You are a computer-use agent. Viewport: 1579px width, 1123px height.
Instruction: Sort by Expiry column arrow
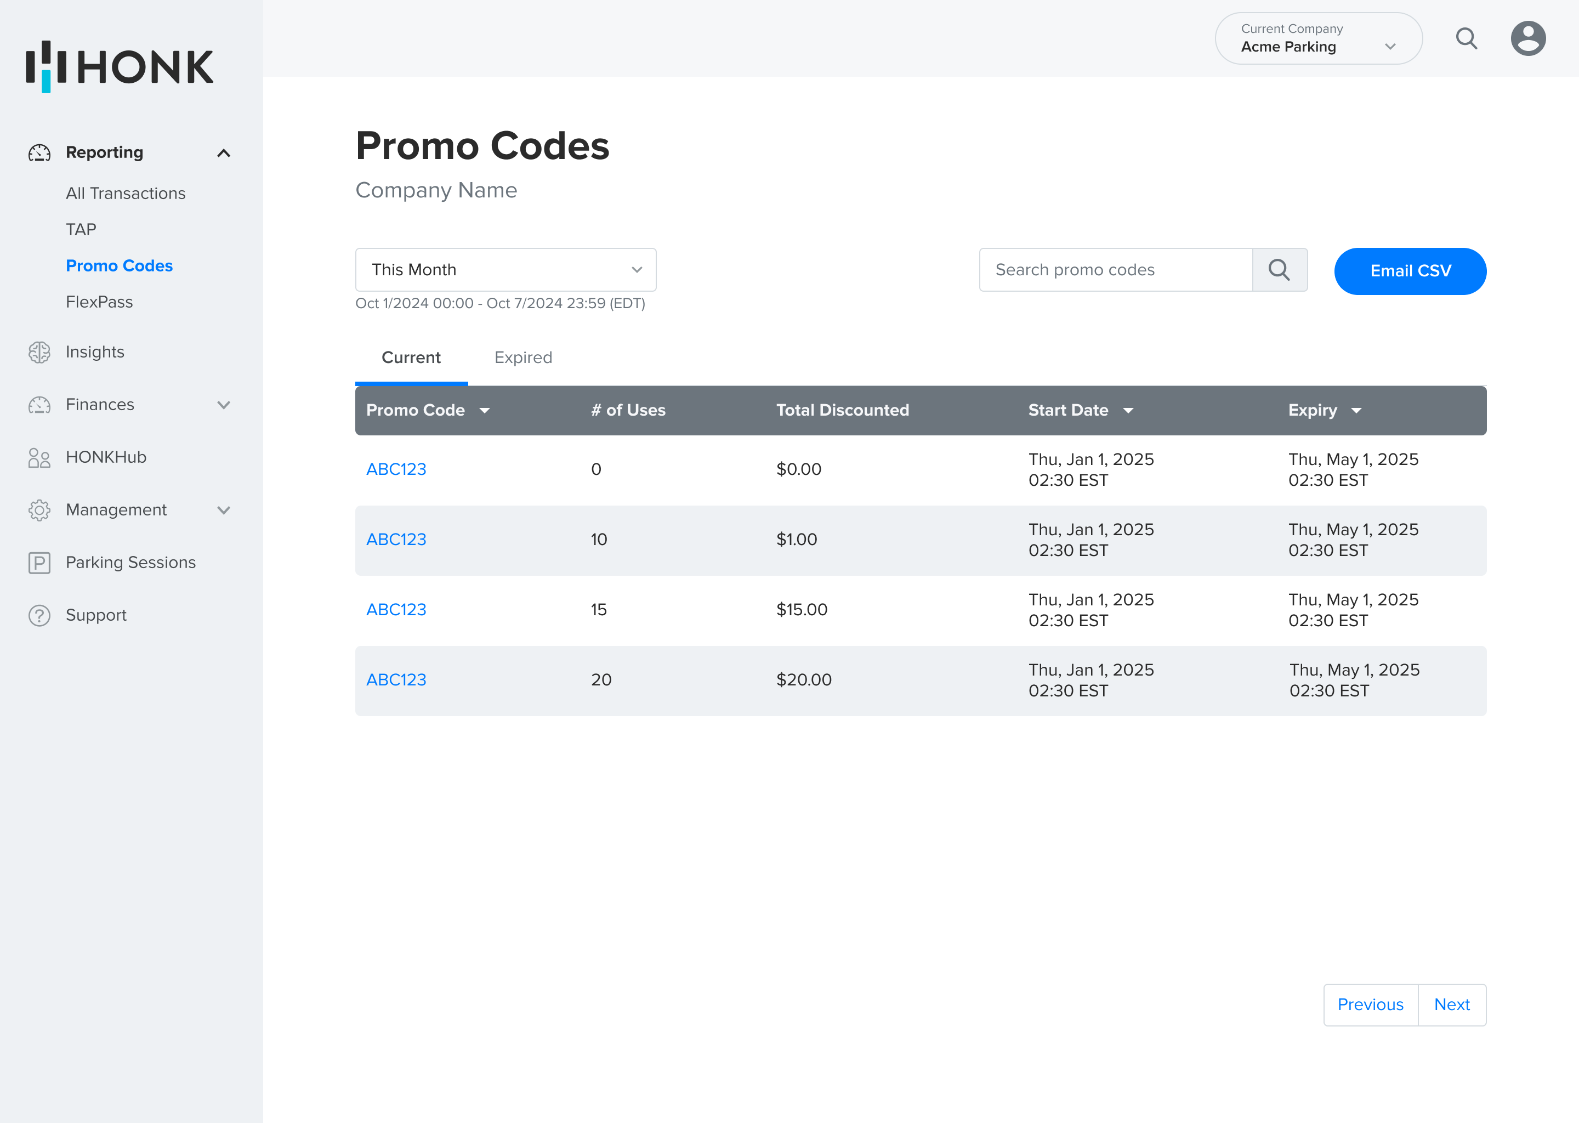(x=1356, y=411)
